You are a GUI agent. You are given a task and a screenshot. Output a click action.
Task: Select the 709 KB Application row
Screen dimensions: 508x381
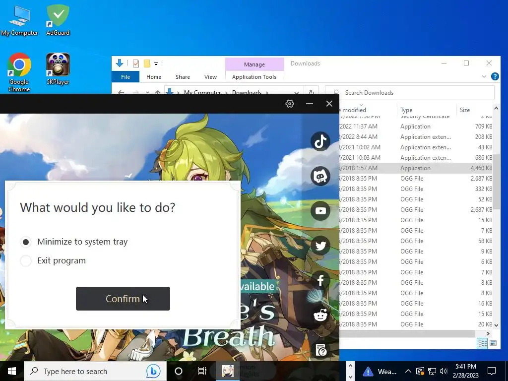coord(416,127)
